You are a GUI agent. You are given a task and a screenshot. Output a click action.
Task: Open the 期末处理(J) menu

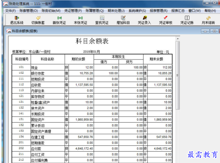(116, 11)
